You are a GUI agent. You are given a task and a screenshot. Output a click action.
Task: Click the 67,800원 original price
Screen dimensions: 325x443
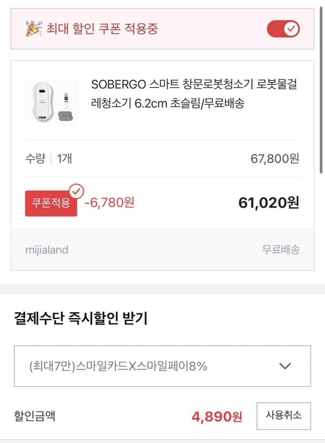275,159
